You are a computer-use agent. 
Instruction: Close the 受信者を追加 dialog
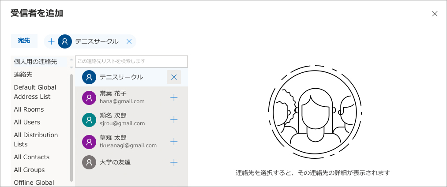click(x=435, y=14)
